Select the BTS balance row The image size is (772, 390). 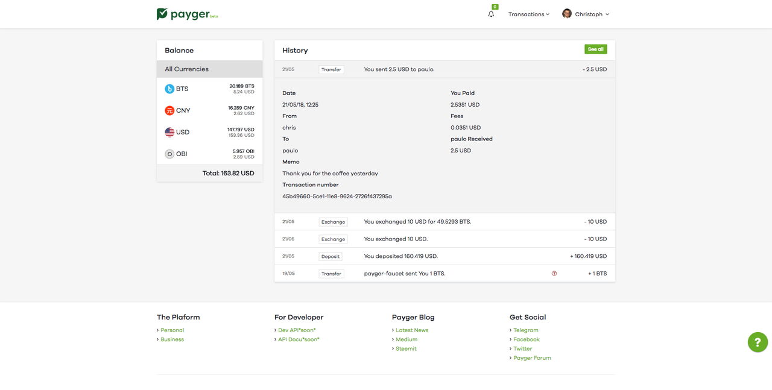pyautogui.click(x=209, y=89)
